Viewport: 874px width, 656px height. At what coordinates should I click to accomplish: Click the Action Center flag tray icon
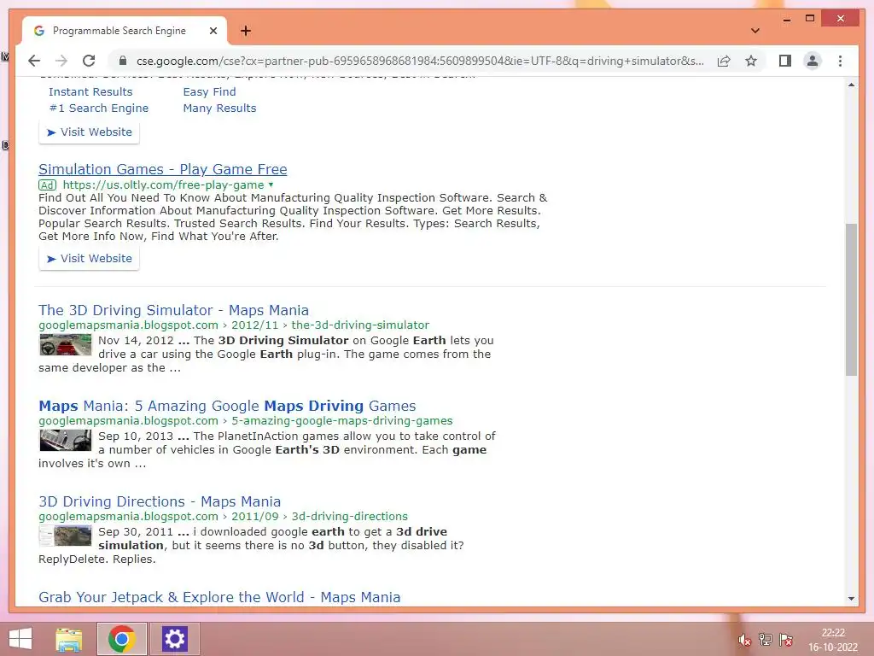[786, 639]
